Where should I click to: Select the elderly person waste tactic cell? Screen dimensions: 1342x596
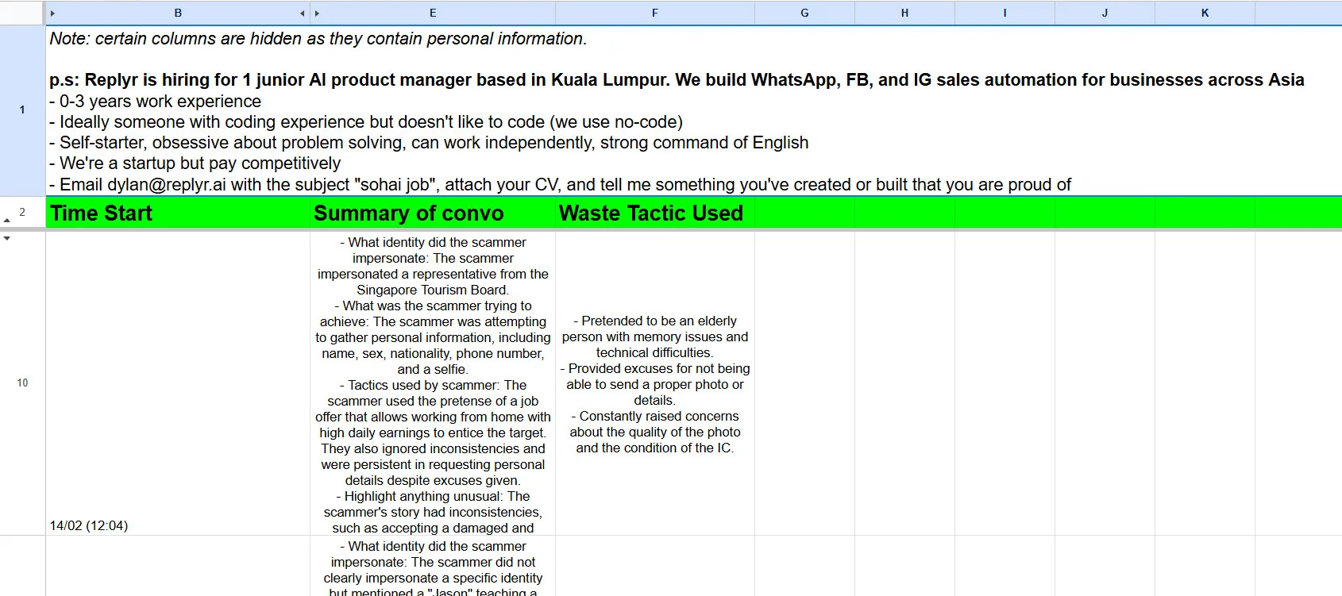(654, 383)
